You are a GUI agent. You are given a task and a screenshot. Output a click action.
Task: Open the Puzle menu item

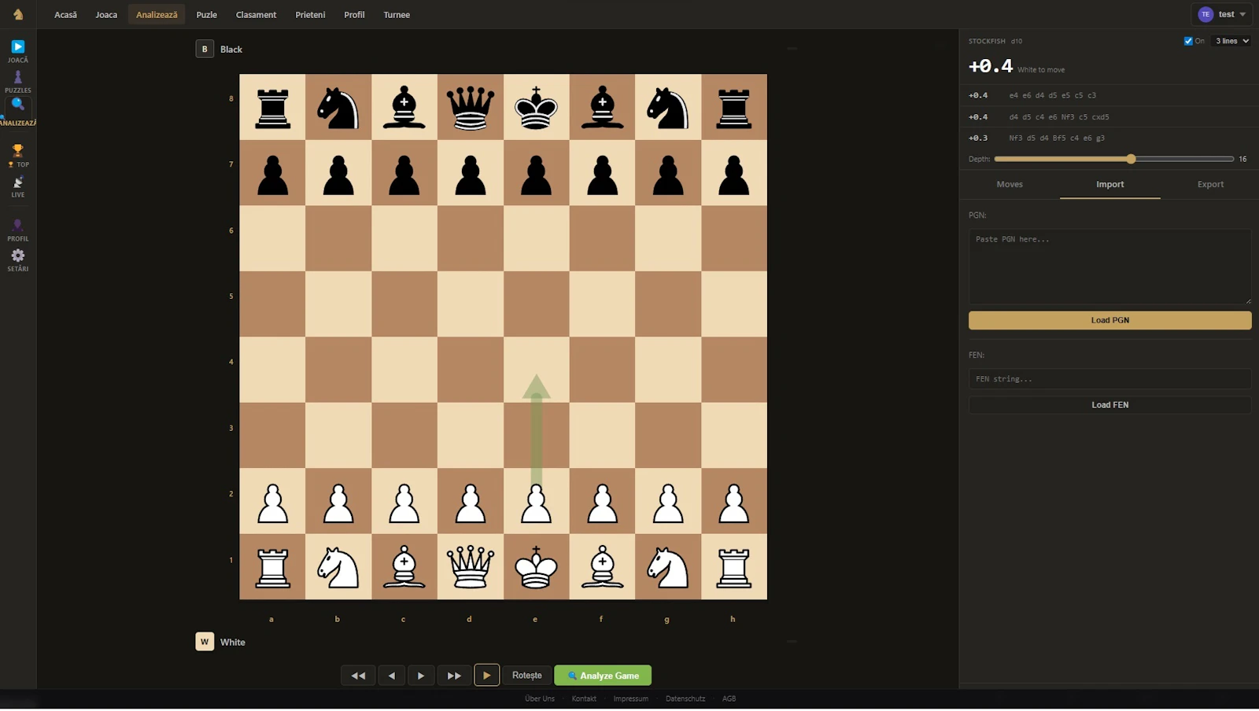click(207, 15)
